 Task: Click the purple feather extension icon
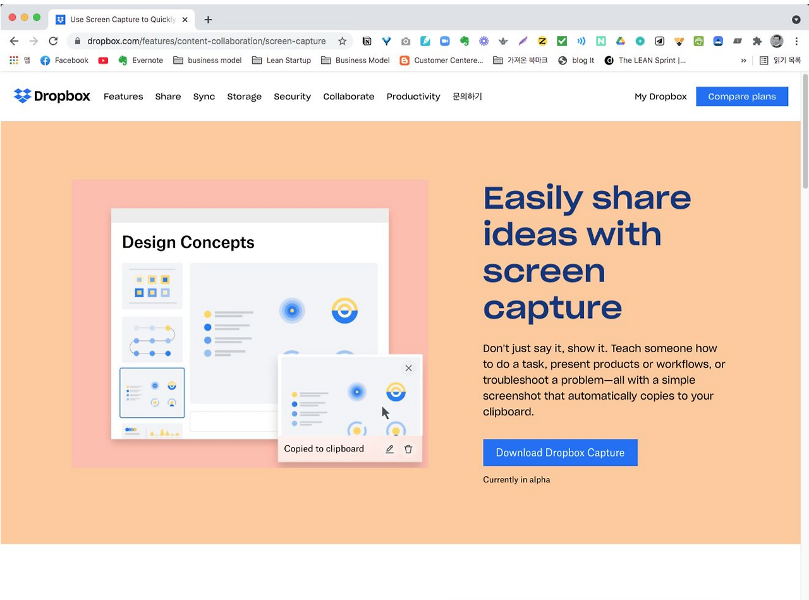coord(523,41)
